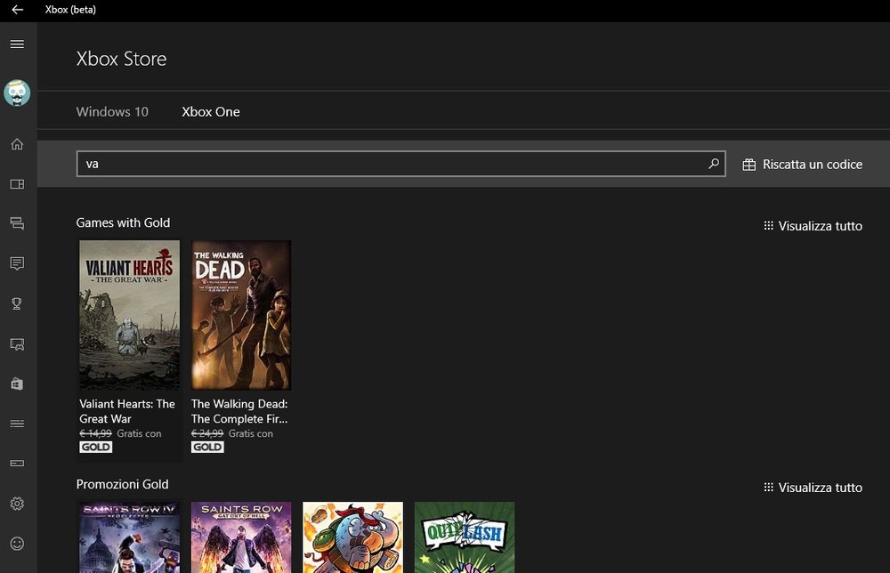Click the €24,99 strikethrough price

[207, 433]
